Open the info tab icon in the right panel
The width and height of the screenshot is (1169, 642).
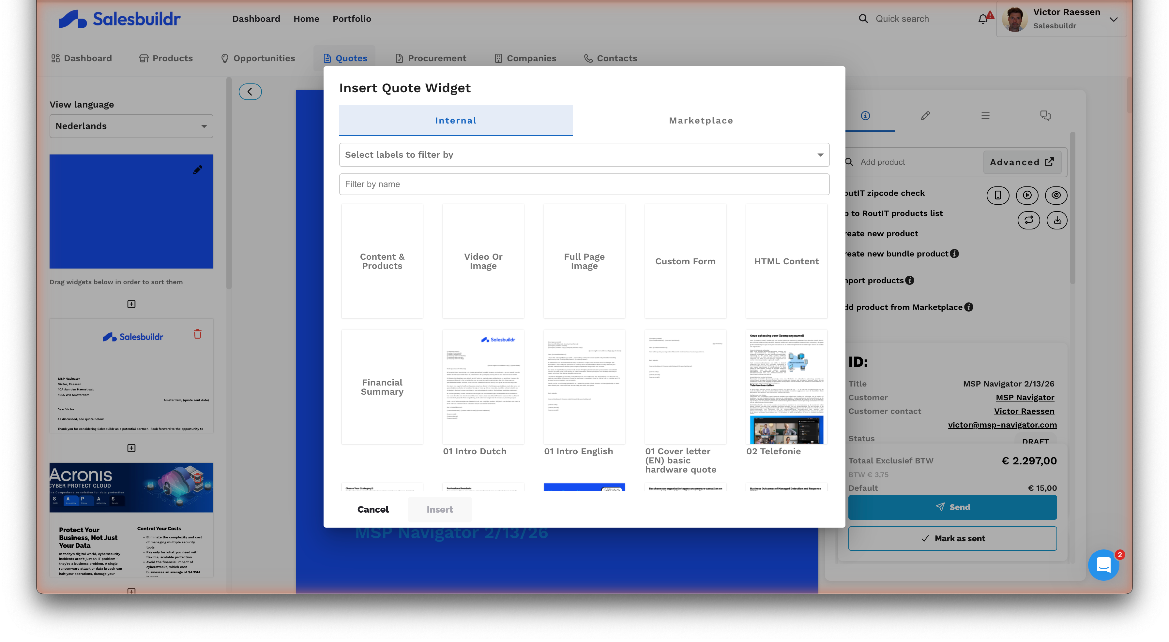(865, 116)
